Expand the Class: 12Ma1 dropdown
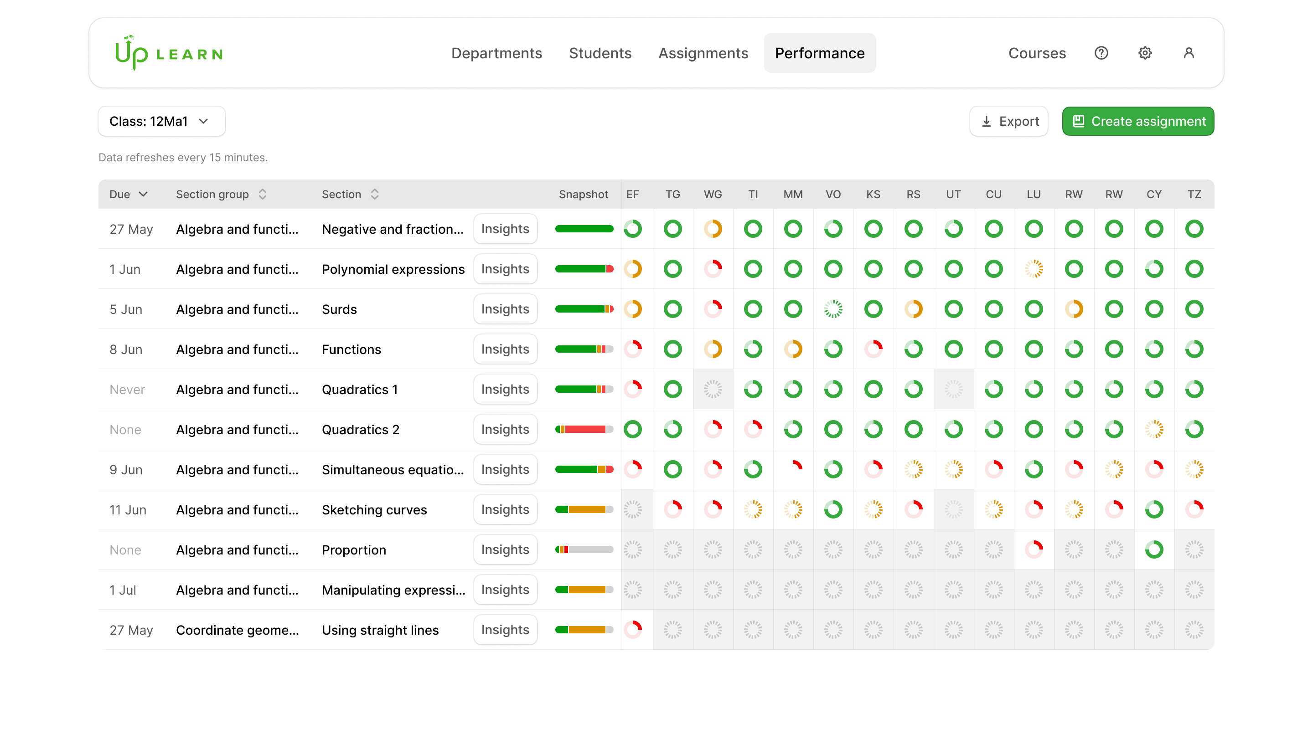 tap(161, 121)
